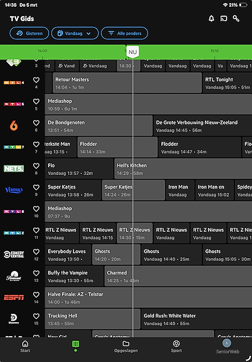This screenshot has width=252, height=362.
Task: Favorite ESPN with the heart icon
Action: point(36,295)
